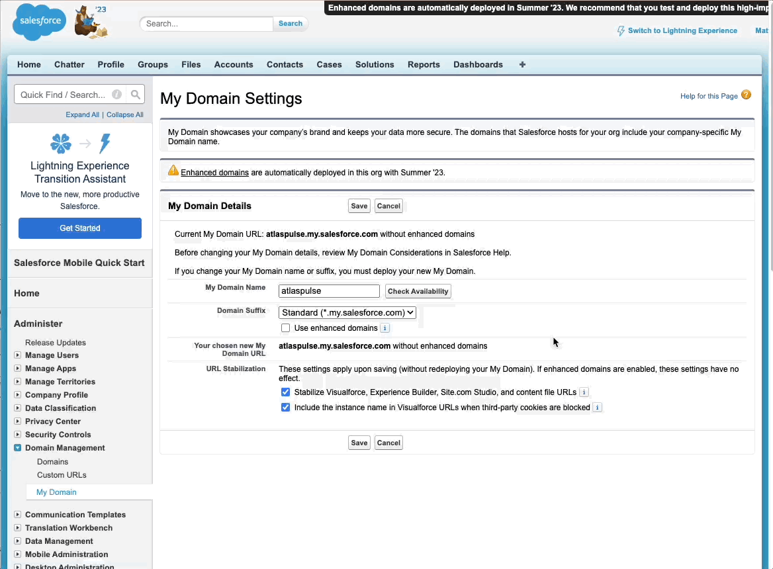This screenshot has width=773, height=569.
Task: Click the bottom Save button
Action: click(359, 443)
